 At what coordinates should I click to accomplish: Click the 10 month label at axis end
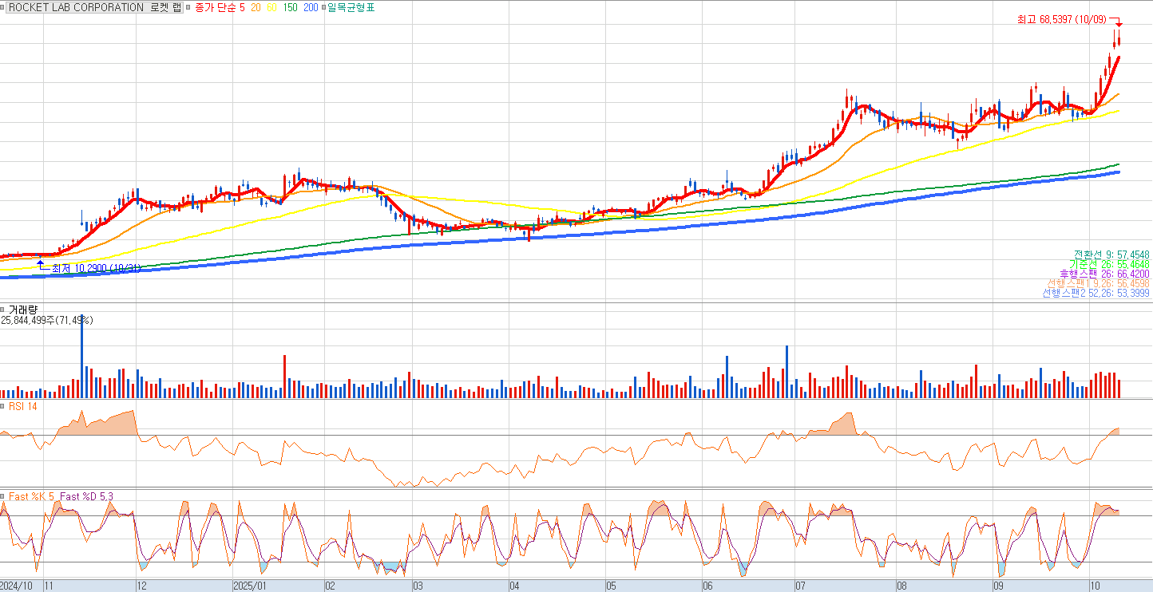click(x=1096, y=586)
